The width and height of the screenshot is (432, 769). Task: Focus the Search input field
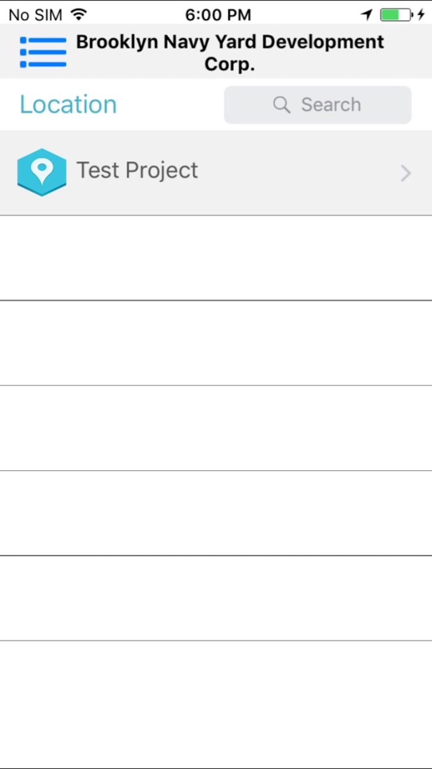[x=330, y=105]
